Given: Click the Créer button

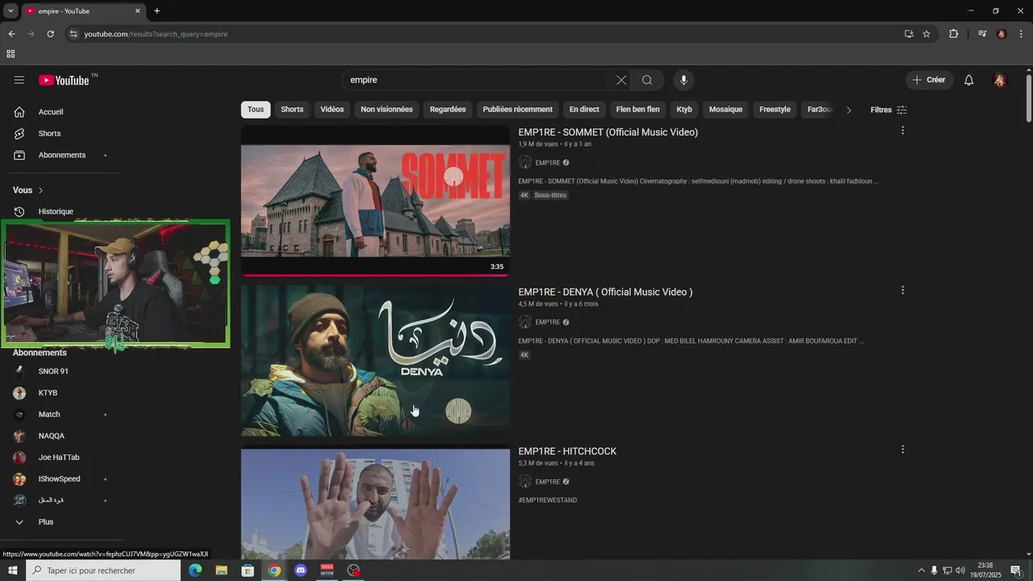Looking at the screenshot, I should click(x=929, y=80).
